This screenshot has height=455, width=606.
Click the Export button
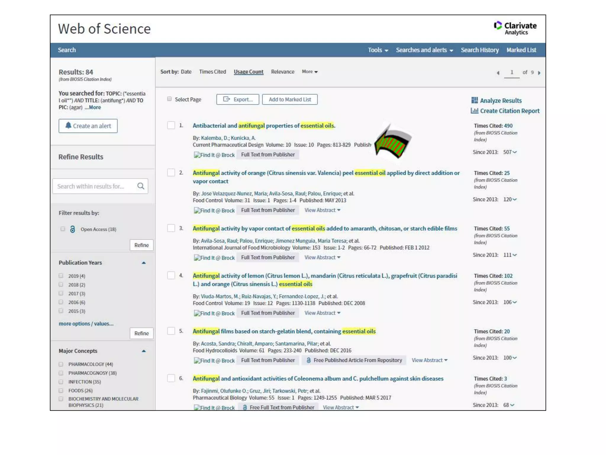coord(238,100)
